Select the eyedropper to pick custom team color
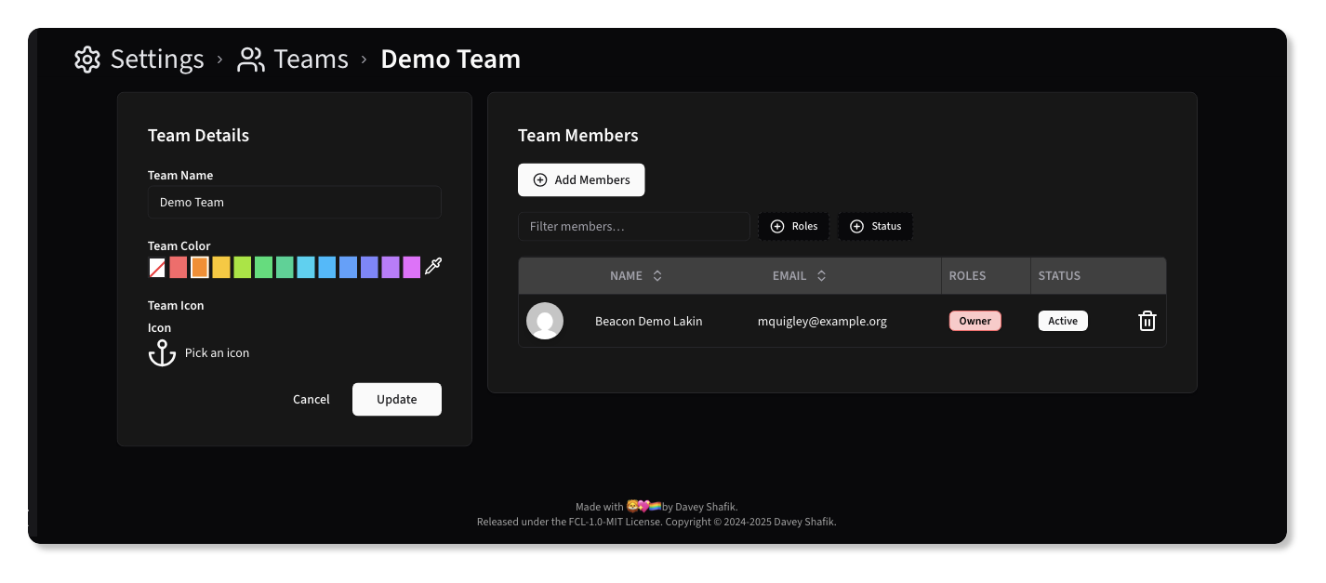Viewport: 1326px width, 583px height. click(x=432, y=267)
